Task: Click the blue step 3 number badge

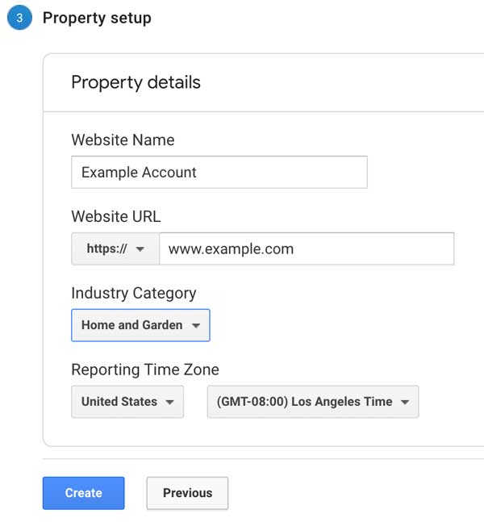Action: tap(19, 18)
